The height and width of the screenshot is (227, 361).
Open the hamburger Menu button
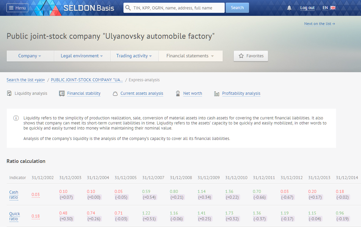tap(17, 8)
